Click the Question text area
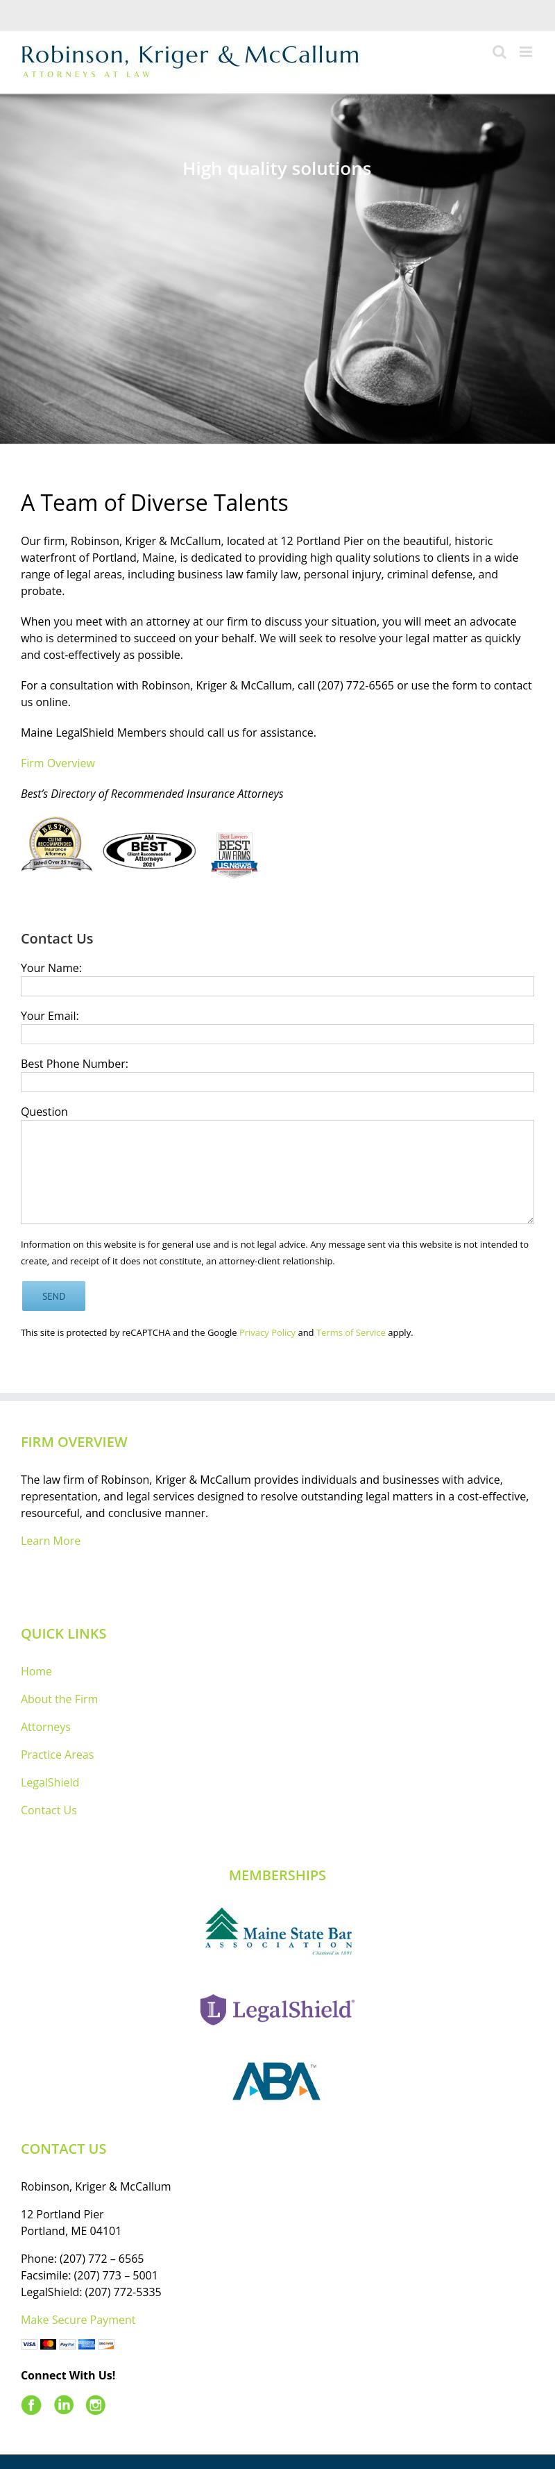Viewport: 555px width, 2469px height. point(277,1171)
